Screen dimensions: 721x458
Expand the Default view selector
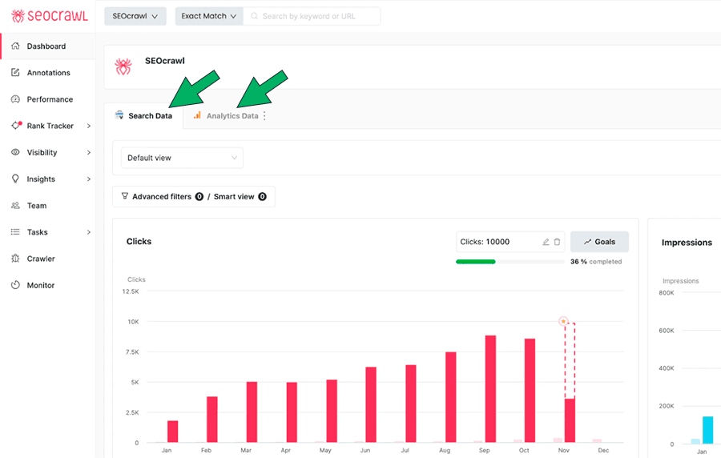tap(182, 158)
